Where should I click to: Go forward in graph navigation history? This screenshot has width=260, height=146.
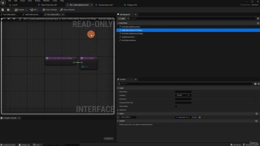click(14, 19)
